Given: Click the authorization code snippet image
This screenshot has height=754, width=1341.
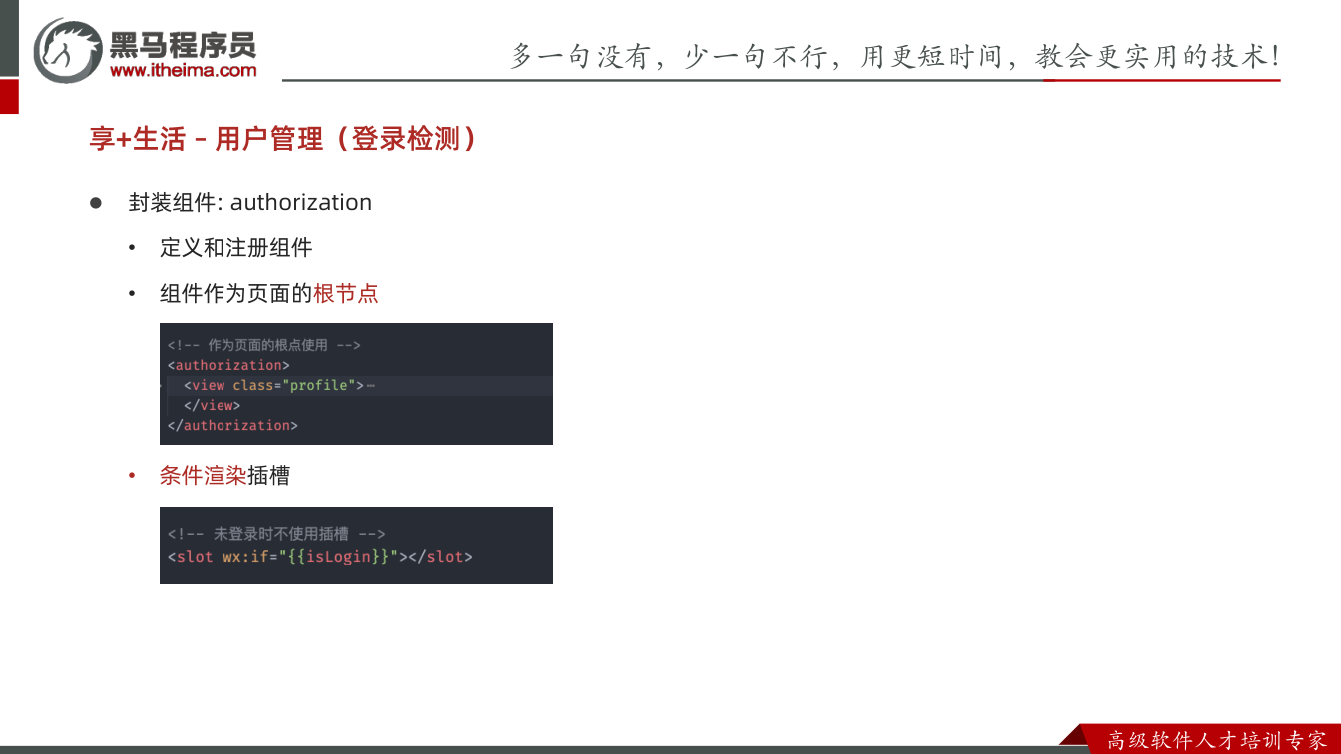Looking at the screenshot, I should click(x=356, y=384).
